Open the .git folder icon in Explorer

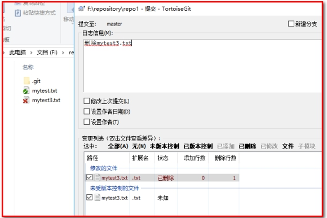26,81
